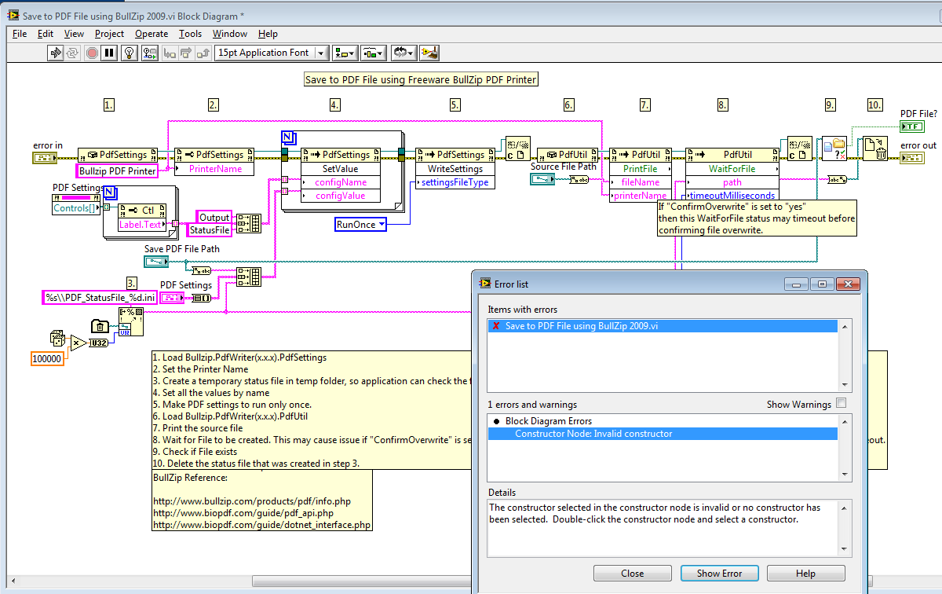Click the Clean Up Diagram icon
942x594 pixels.
pyautogui.click(x=429, y=53)
